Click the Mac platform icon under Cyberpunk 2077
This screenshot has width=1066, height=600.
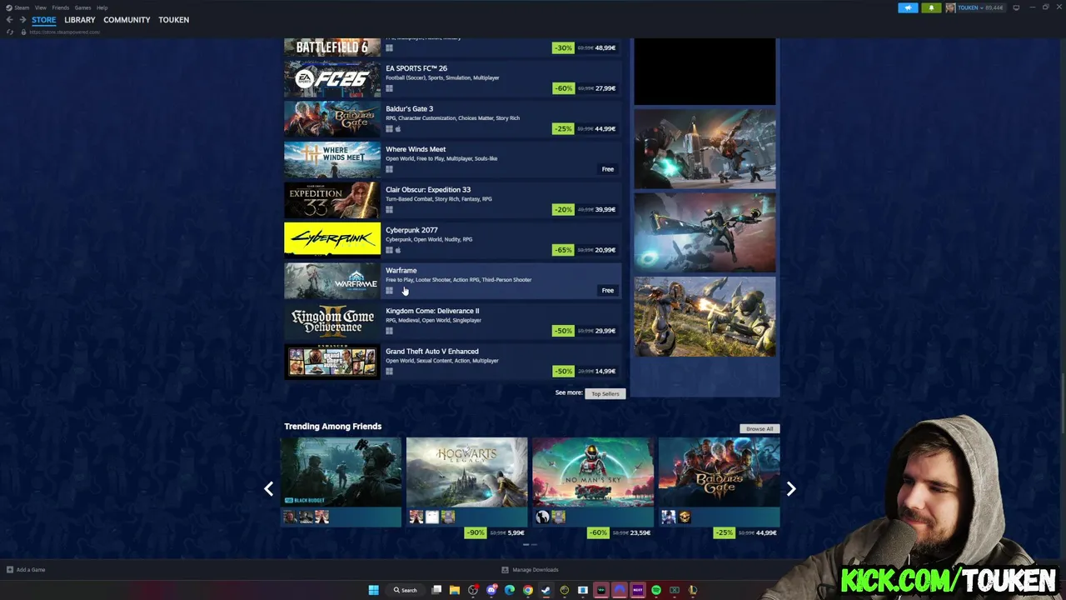coord(398,250)
